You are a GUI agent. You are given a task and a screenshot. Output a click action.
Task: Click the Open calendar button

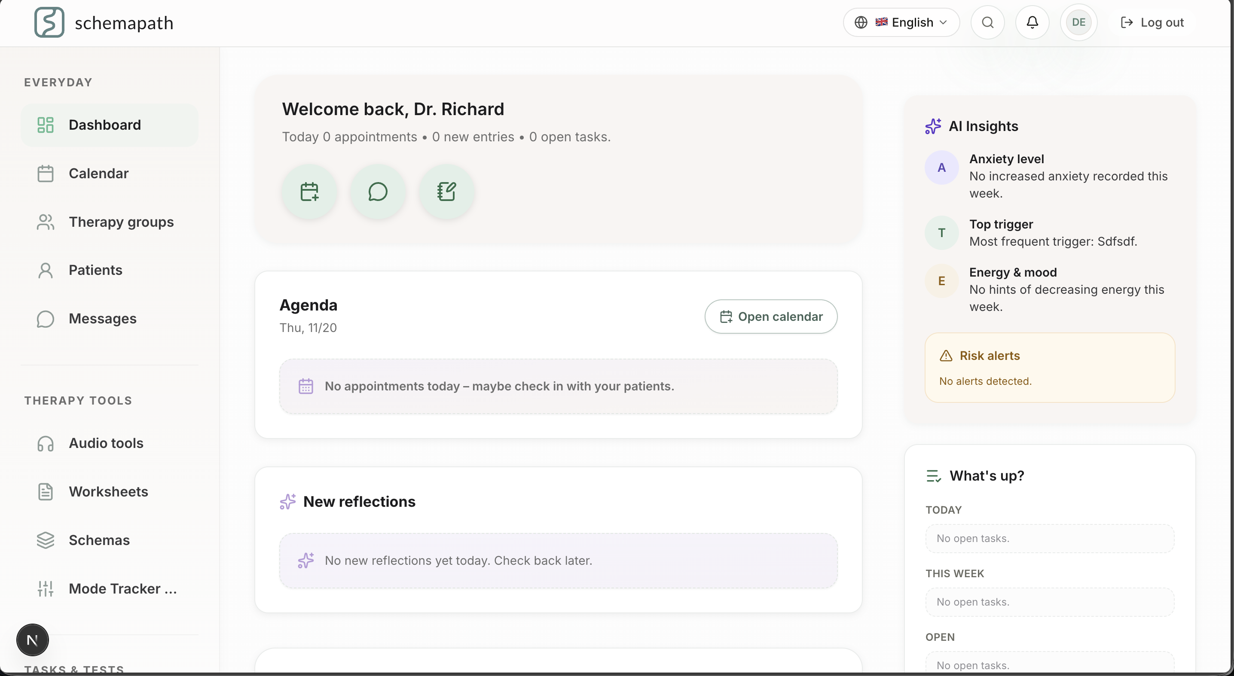pos(770,316)
